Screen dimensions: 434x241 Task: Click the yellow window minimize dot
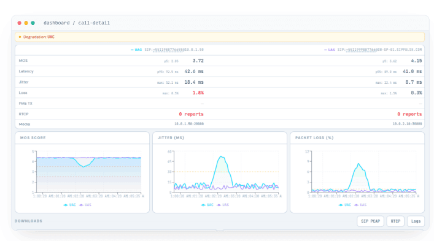coord(26,23)
